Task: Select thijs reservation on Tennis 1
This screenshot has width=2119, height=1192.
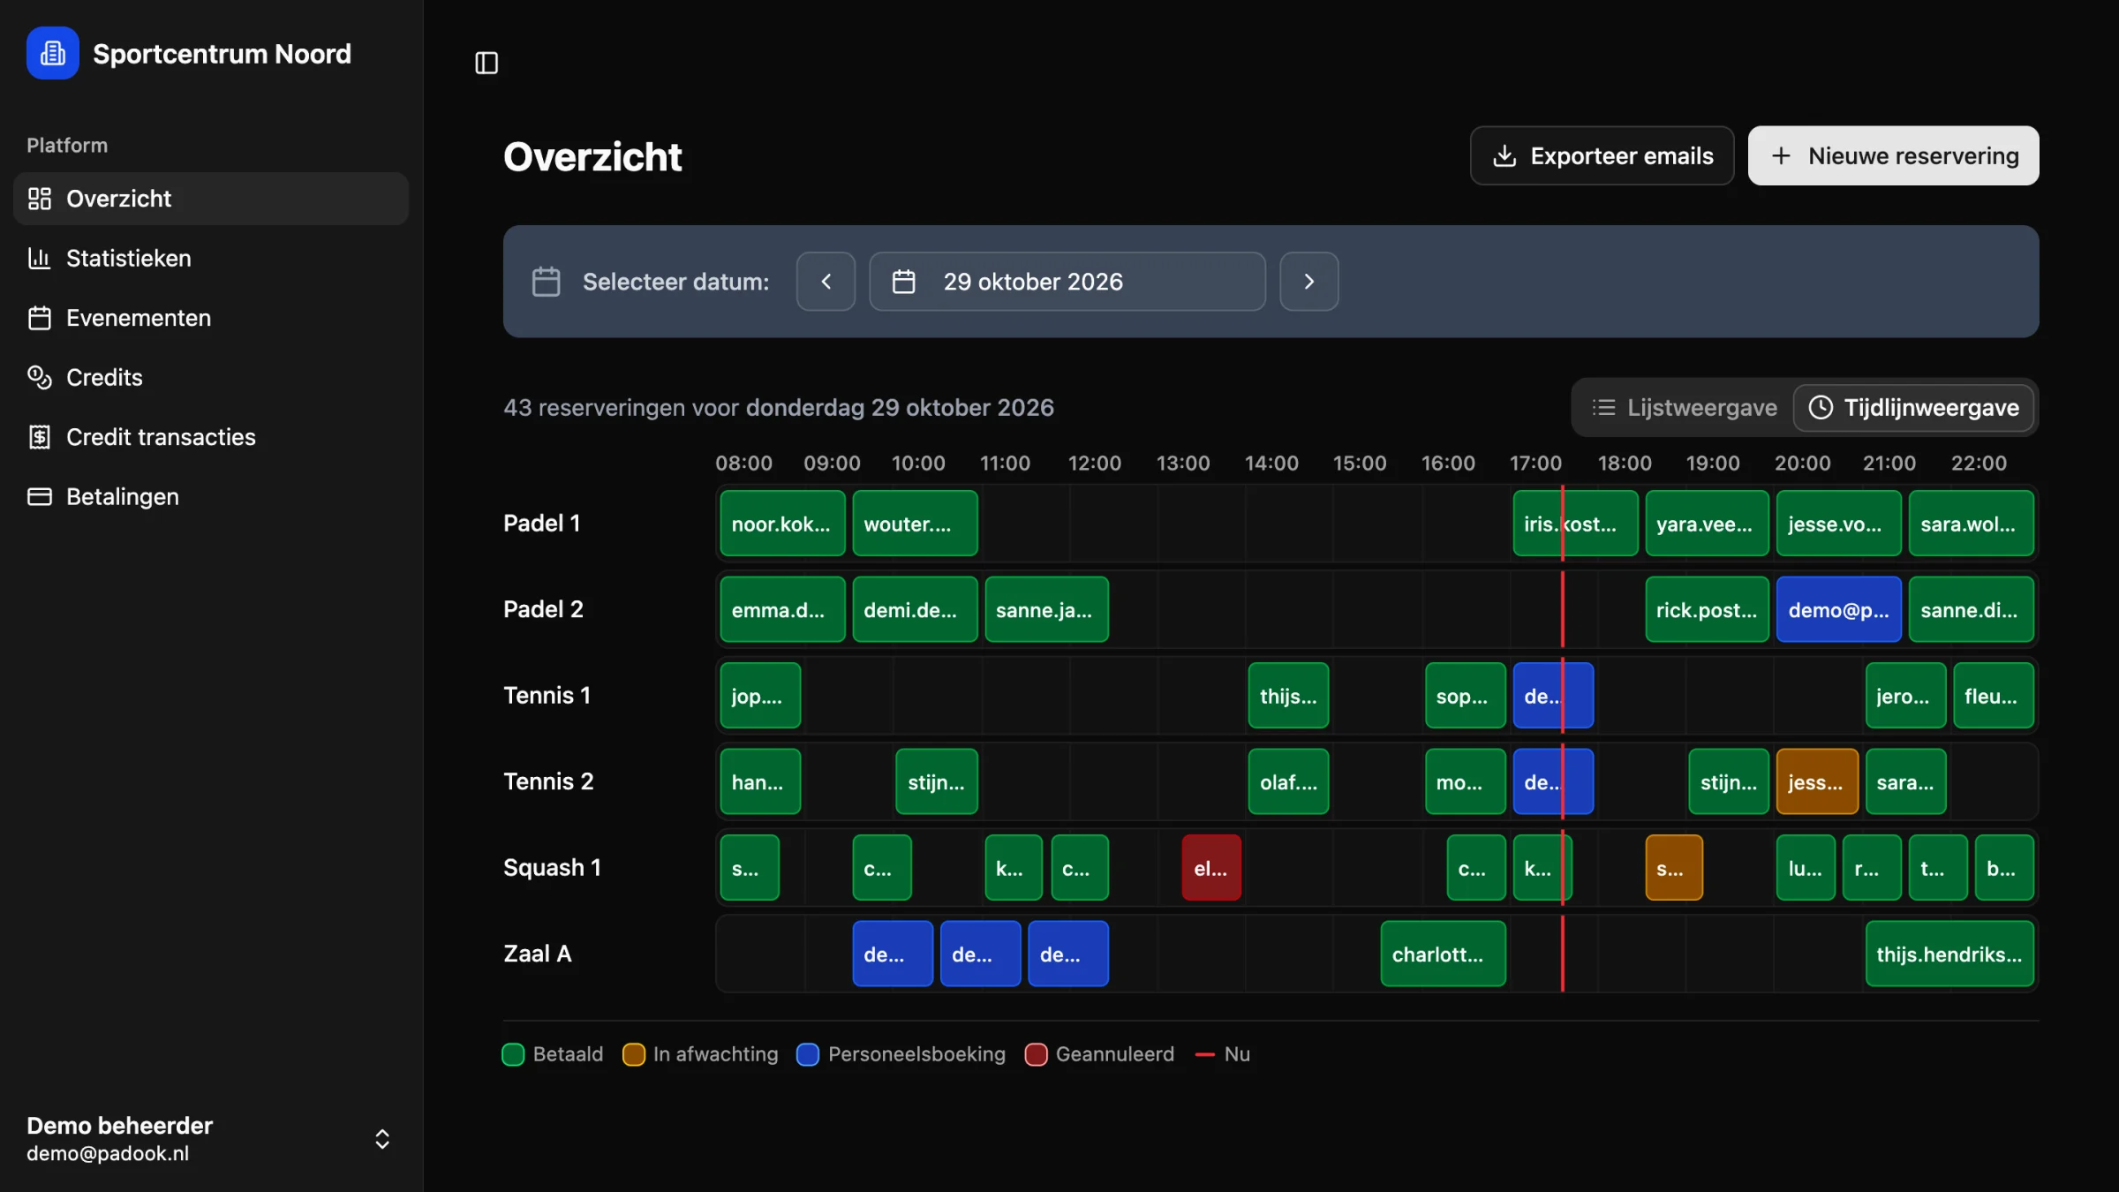Action: pyautogui.click(x=1288, y=696)
